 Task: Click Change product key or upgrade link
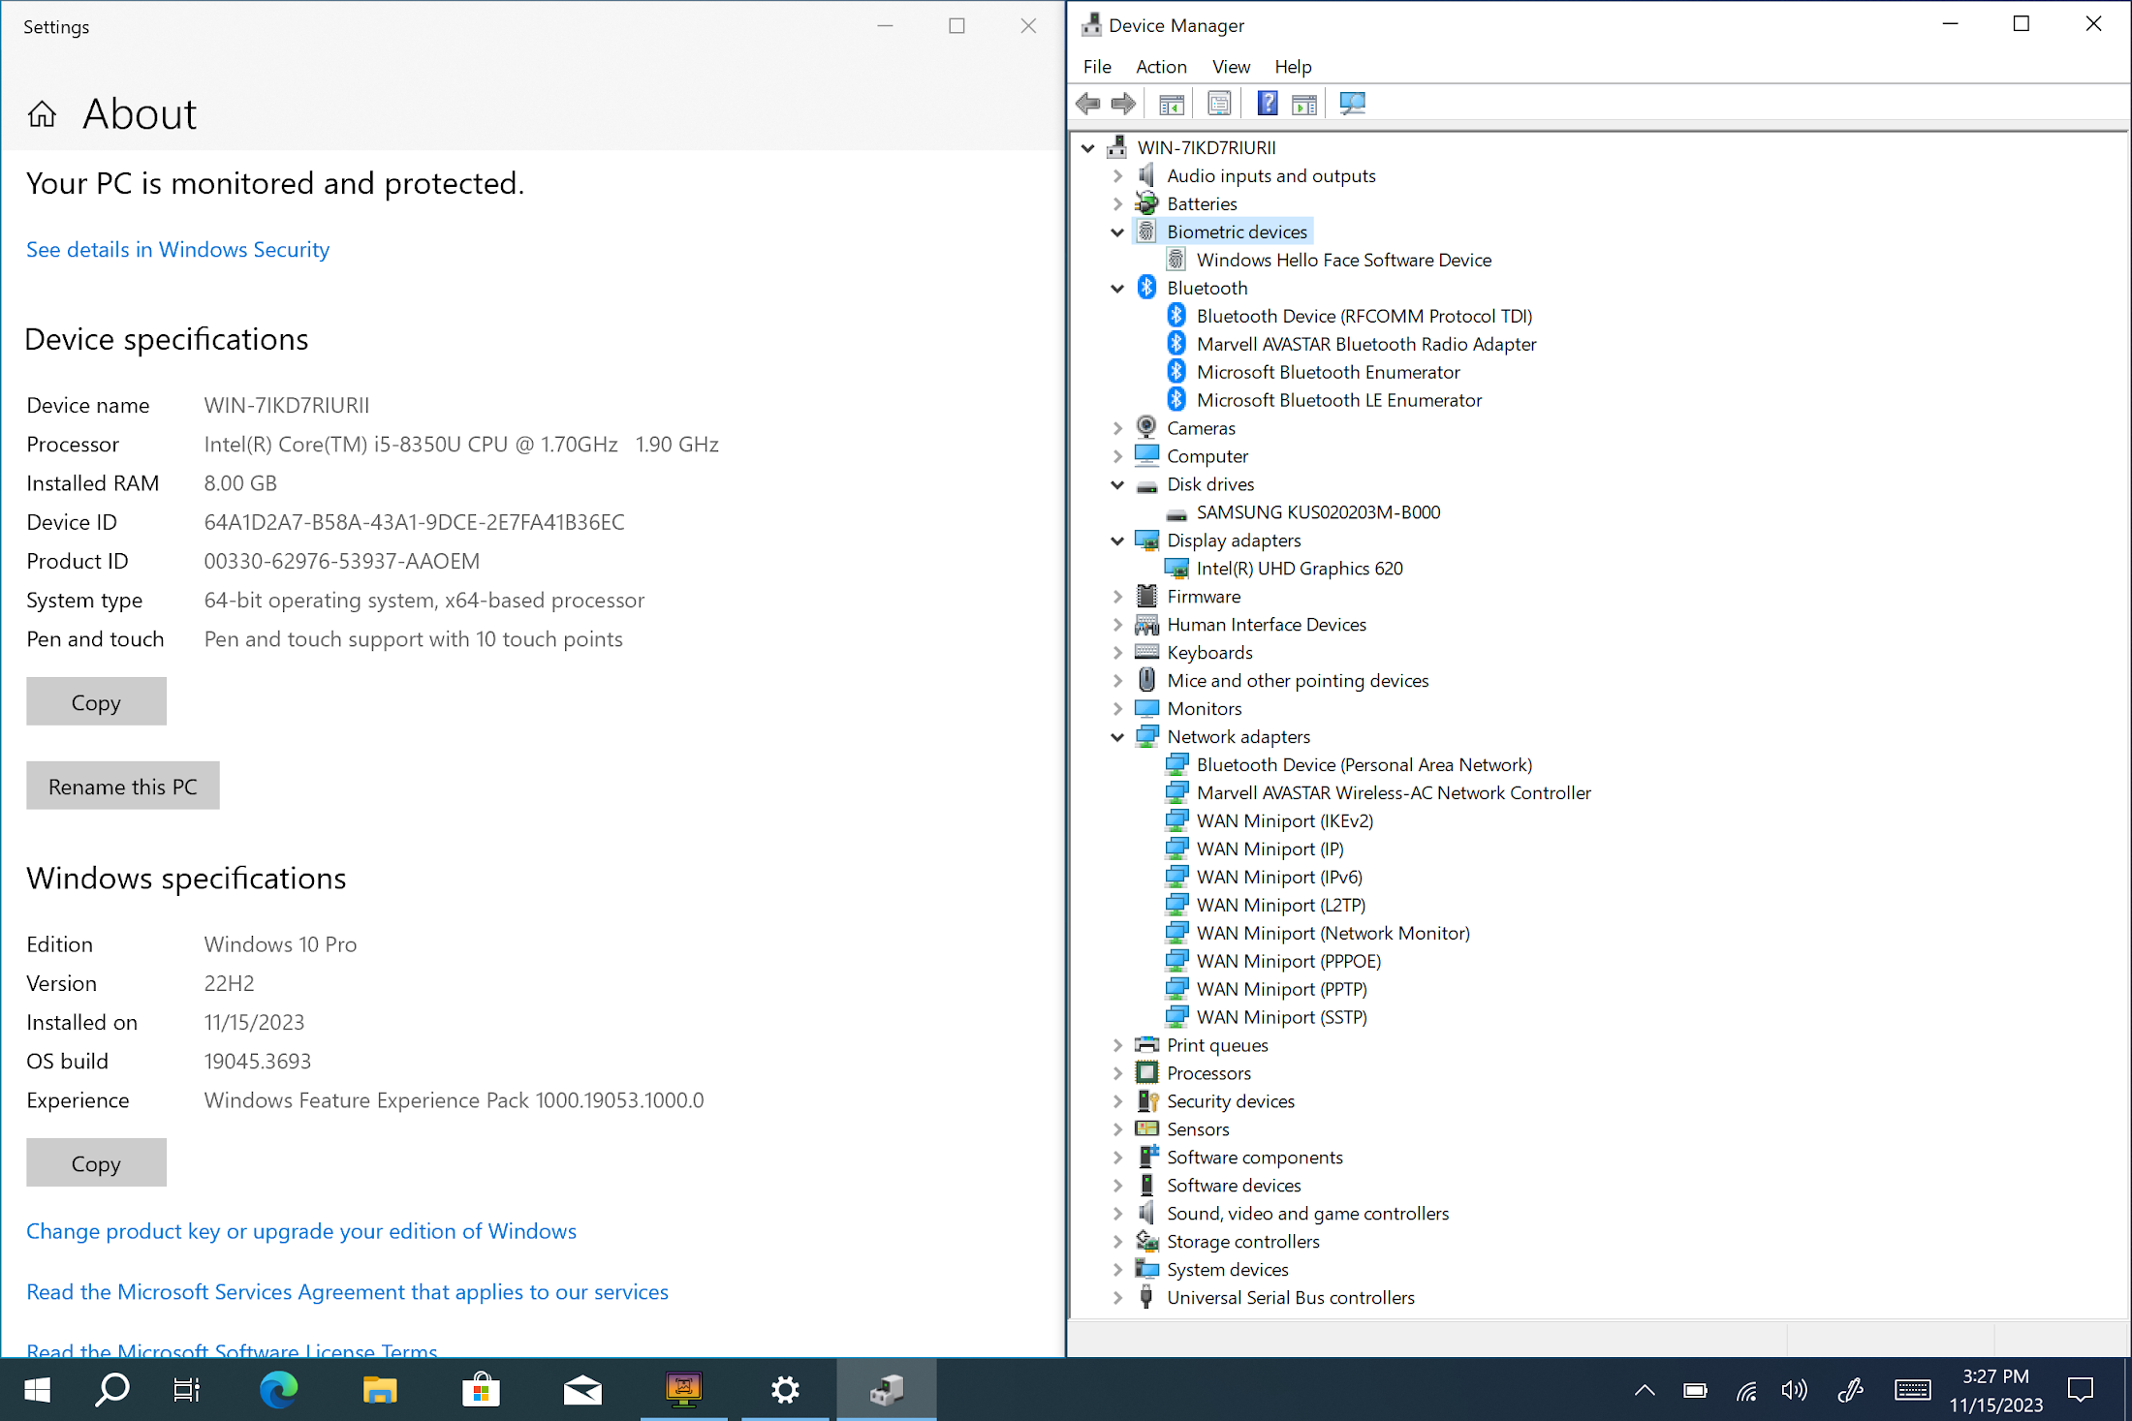point(301,1231)
